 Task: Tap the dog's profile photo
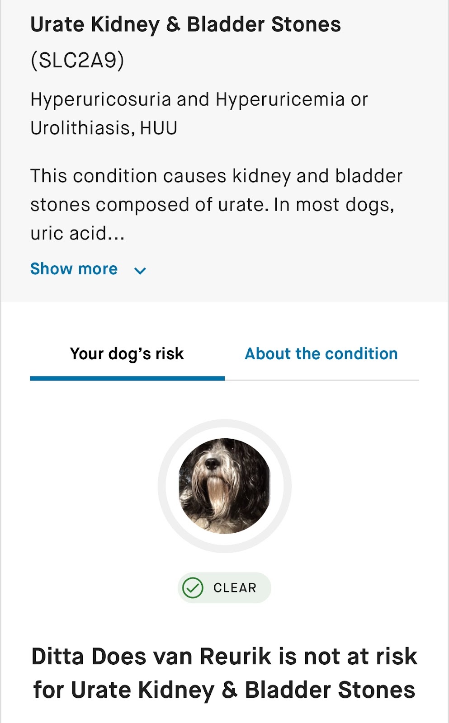(224, 486)
